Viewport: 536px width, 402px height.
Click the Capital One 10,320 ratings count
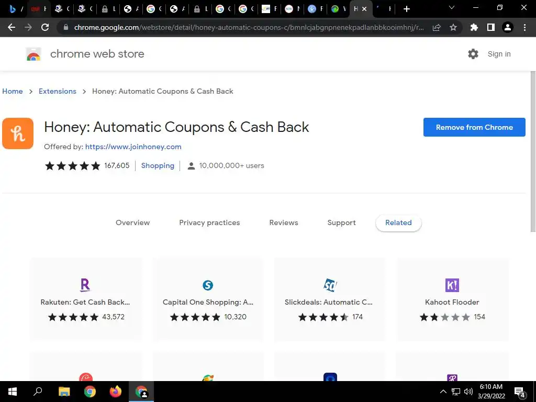tap(235, 317)
